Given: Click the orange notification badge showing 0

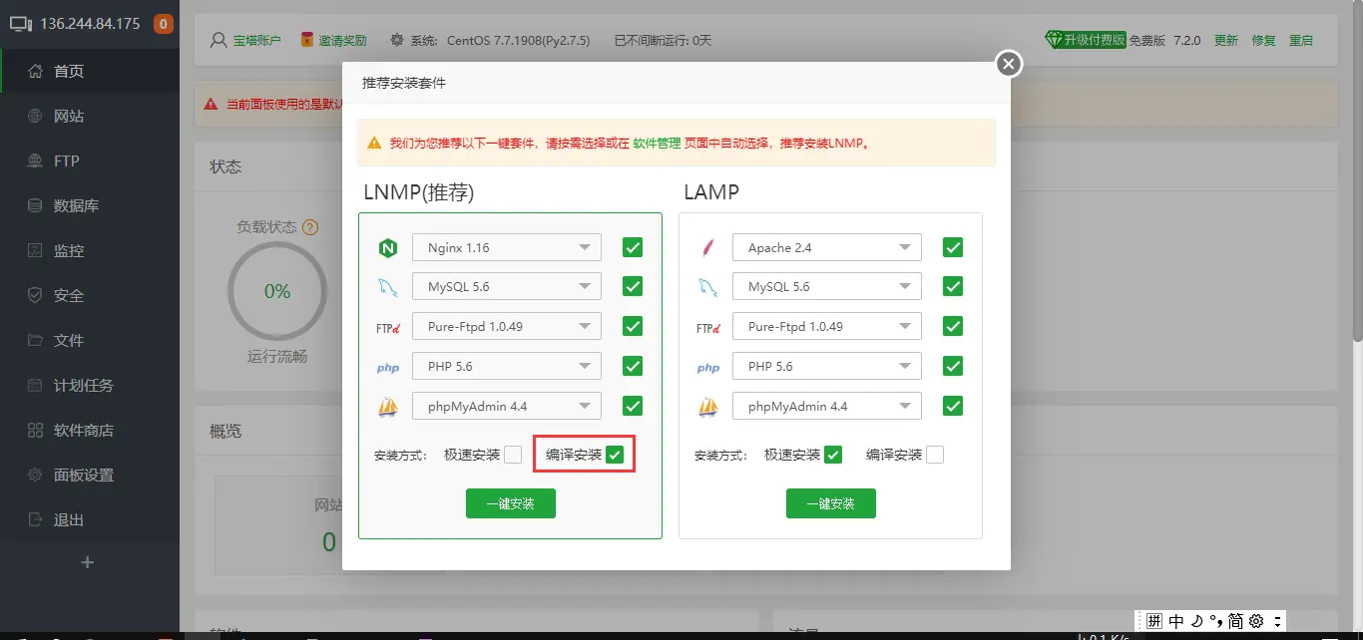Looking at the screenshot, I should (164, 24).
